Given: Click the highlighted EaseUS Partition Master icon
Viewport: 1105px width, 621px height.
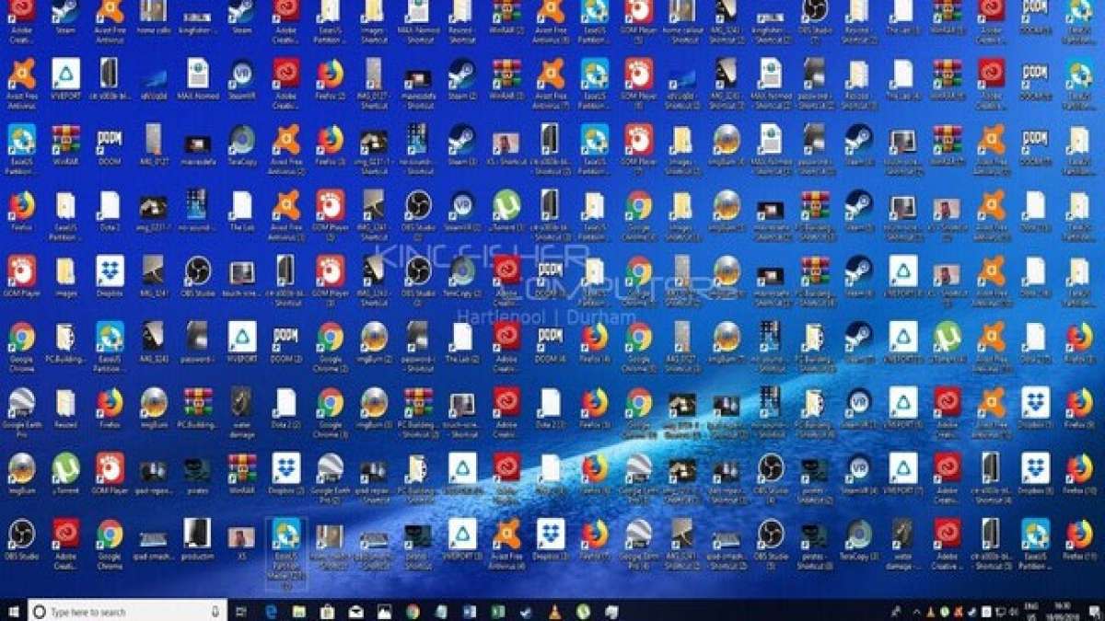Looking at the screenshot, I should pos(285,552).
